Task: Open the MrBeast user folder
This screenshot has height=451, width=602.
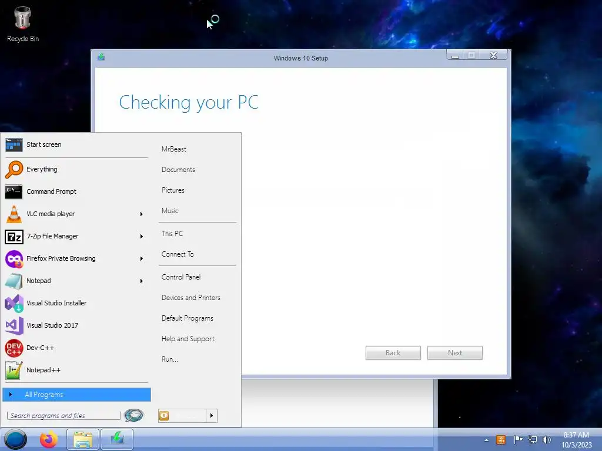Action: (174, 149)
